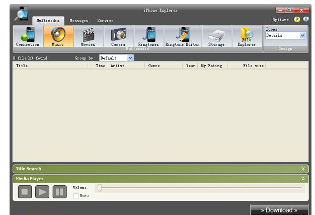Image resolution: width=315 pixels, height=215 pixels.
Task: Sort by the Artist column header
Action: [126, 66]
